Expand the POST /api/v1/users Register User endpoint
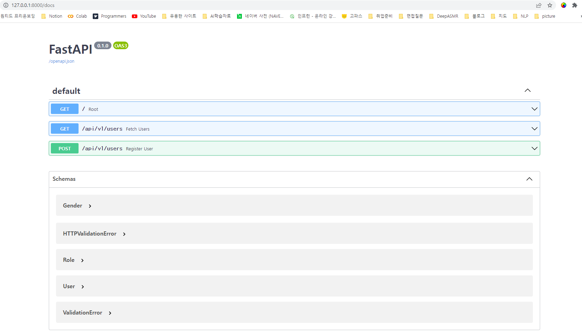The image size is (582, 336). [294, 148]
